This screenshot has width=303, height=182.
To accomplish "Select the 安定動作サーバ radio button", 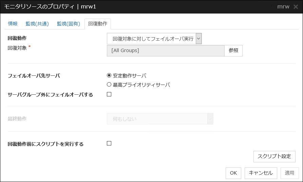I will [x=109, y=75].
